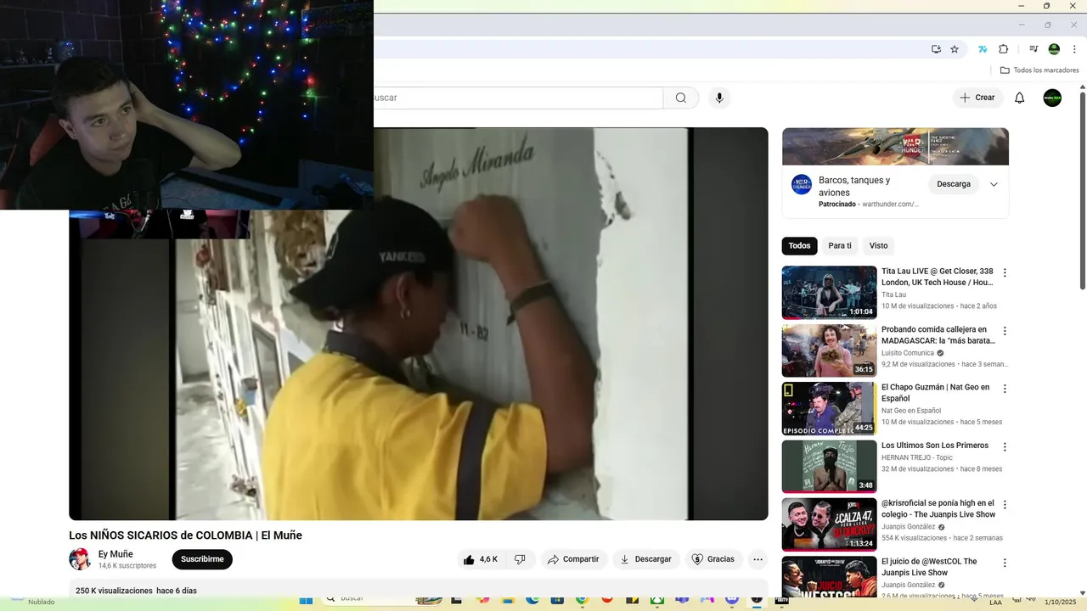Click the main video player frame
The width and height of the screenshot is (1087, 611).
[419, 323]
